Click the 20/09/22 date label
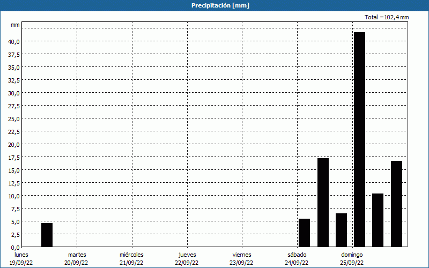The height and width of the screenshot is (268, 429). pos(76,263)
